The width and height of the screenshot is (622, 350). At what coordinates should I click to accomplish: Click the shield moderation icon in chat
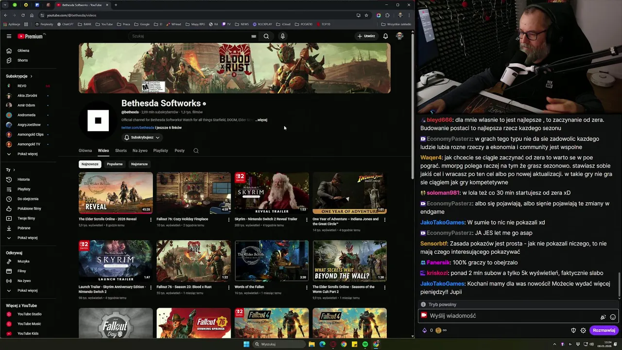[x=573, y=331]
